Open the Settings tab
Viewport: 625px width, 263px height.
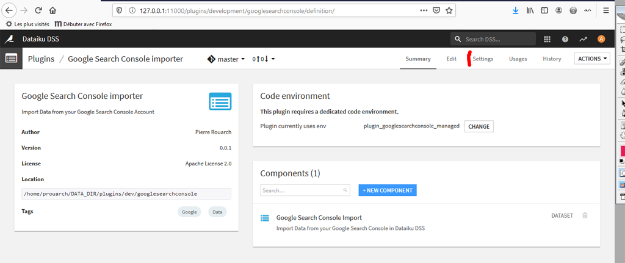pyautogui.click(x=483, y=59)
